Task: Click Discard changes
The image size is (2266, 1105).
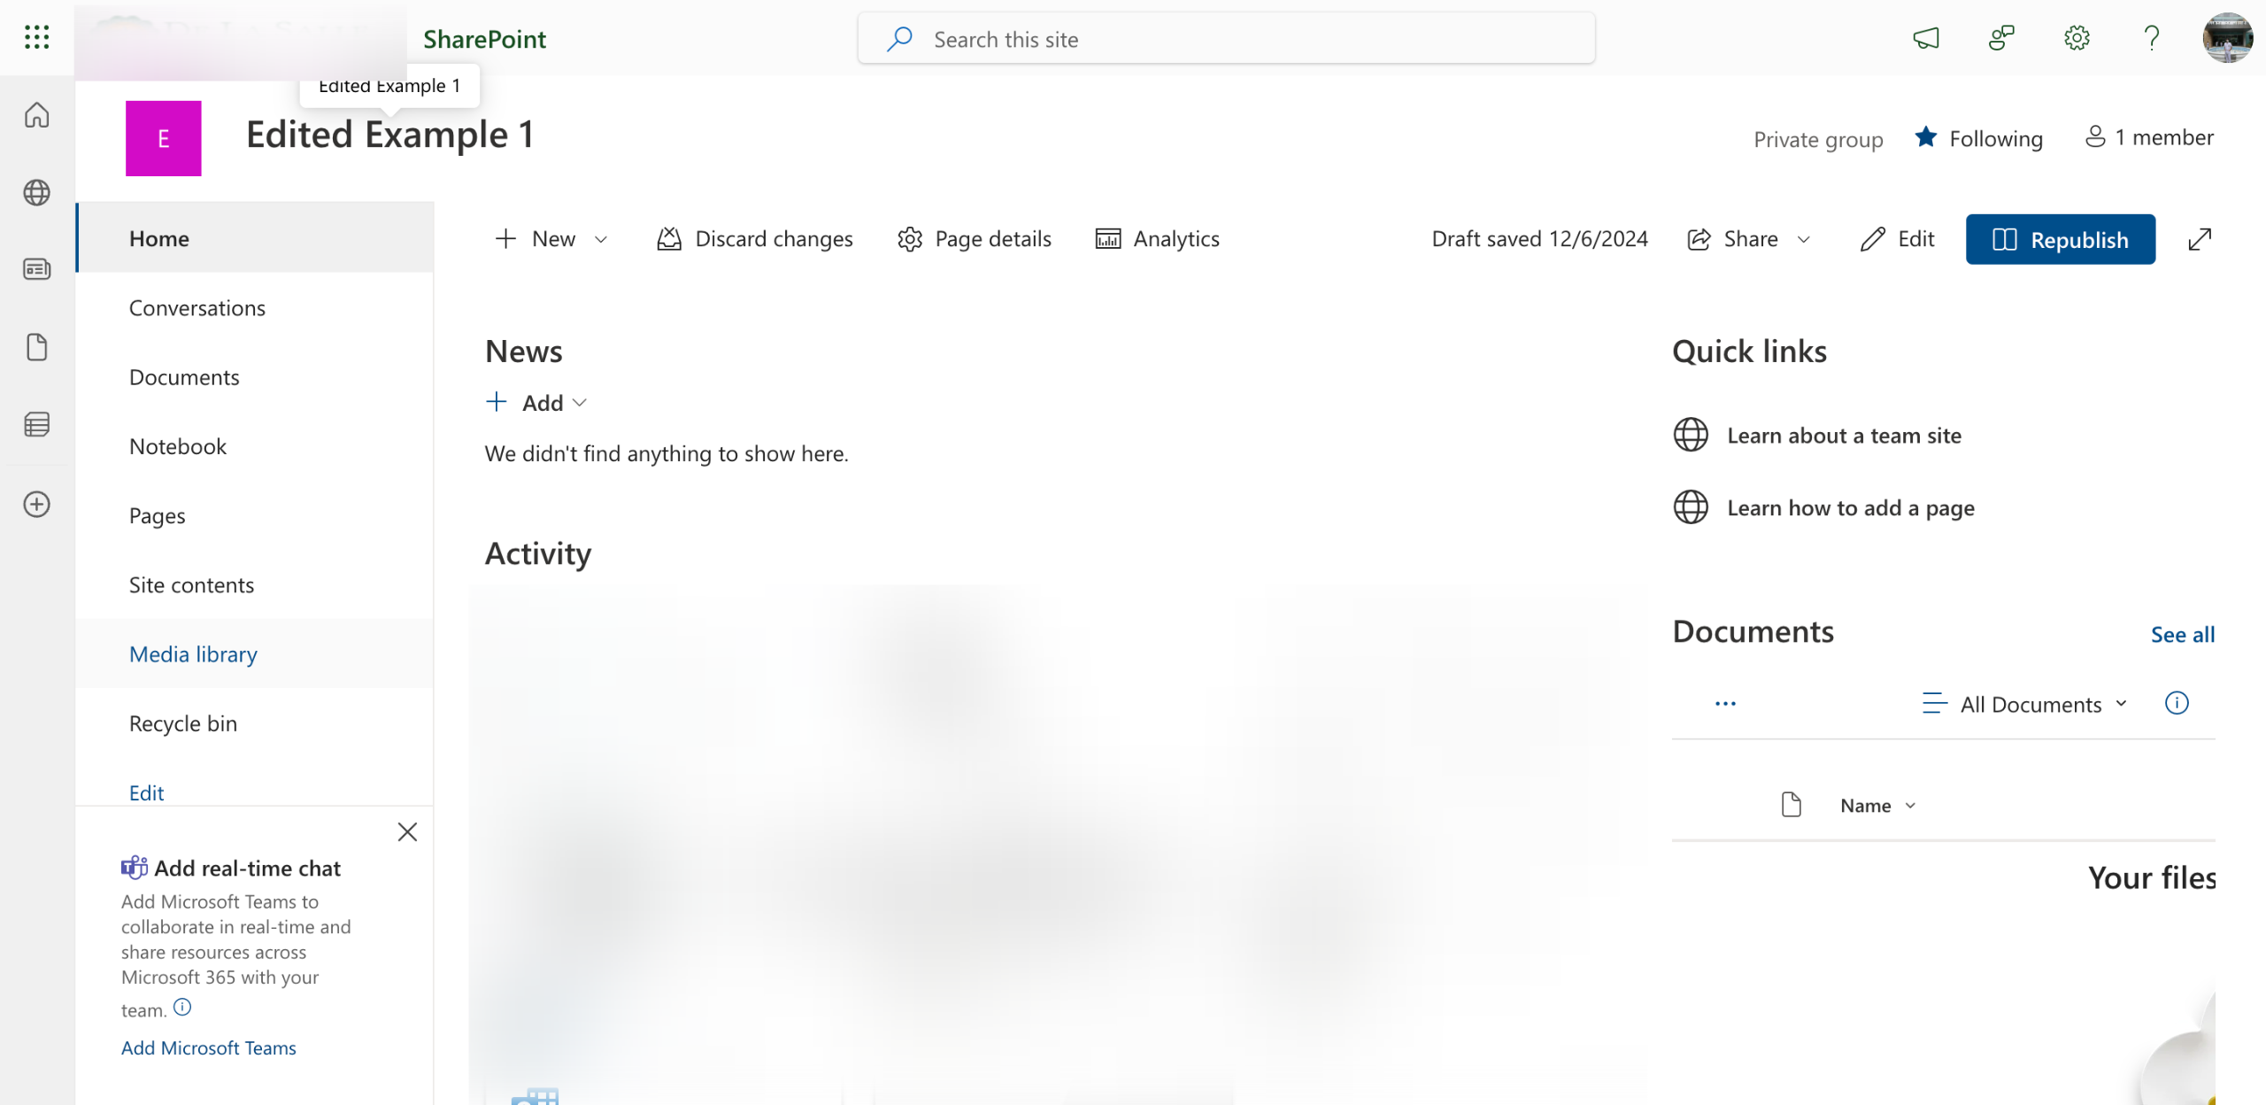Action: (x=754, y=239)
